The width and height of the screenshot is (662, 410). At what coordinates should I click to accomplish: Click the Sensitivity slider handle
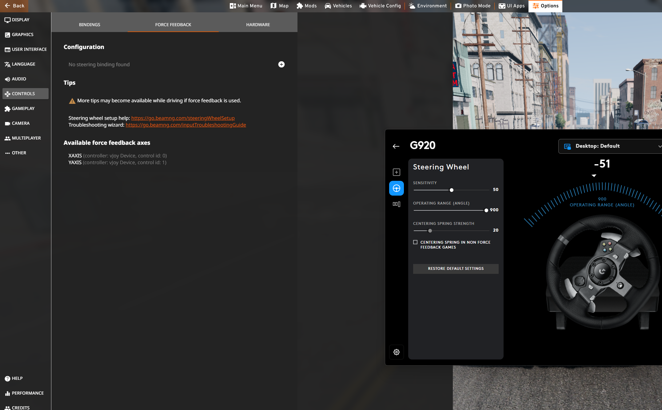click(451, 190)
